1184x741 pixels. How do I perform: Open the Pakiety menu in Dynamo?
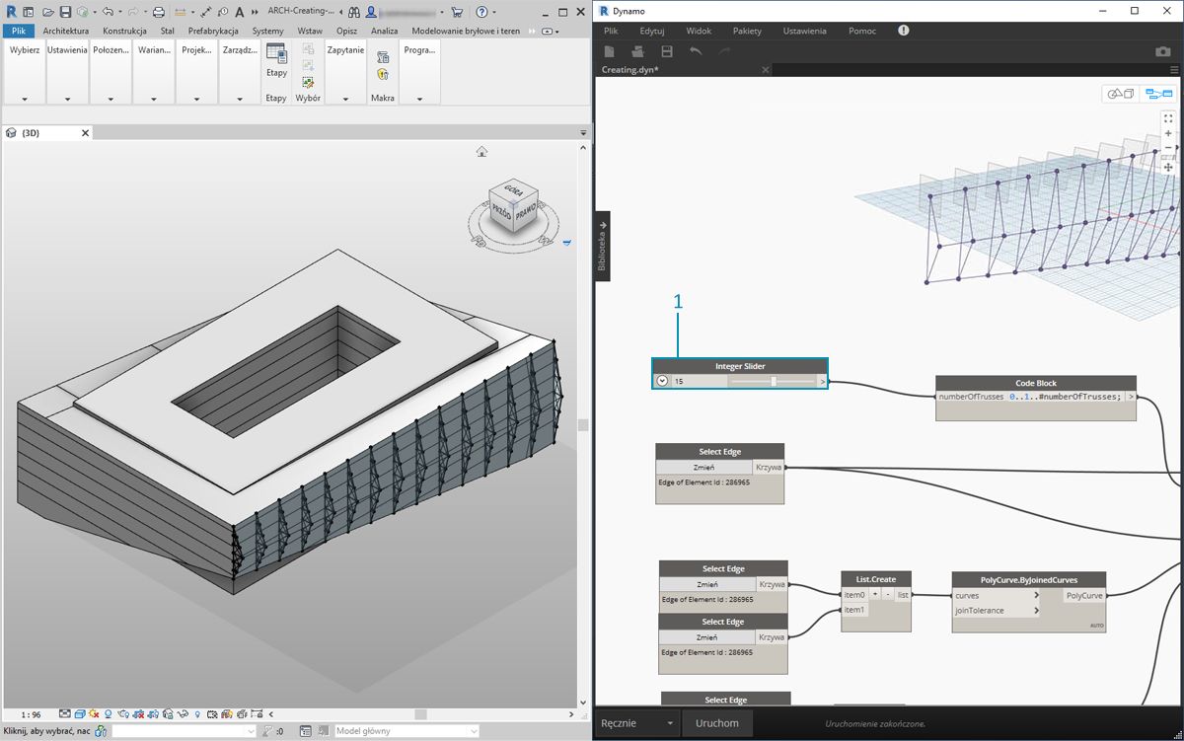(748, 31)
